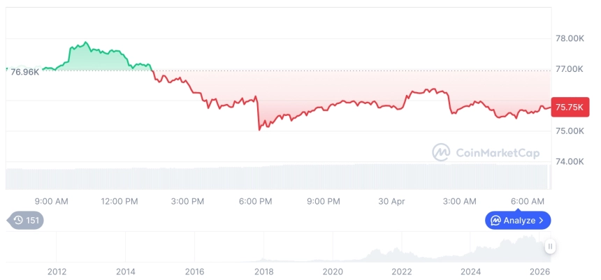
Task: Click 2024 on the overview timeline
Action: (x=471, y=272)
